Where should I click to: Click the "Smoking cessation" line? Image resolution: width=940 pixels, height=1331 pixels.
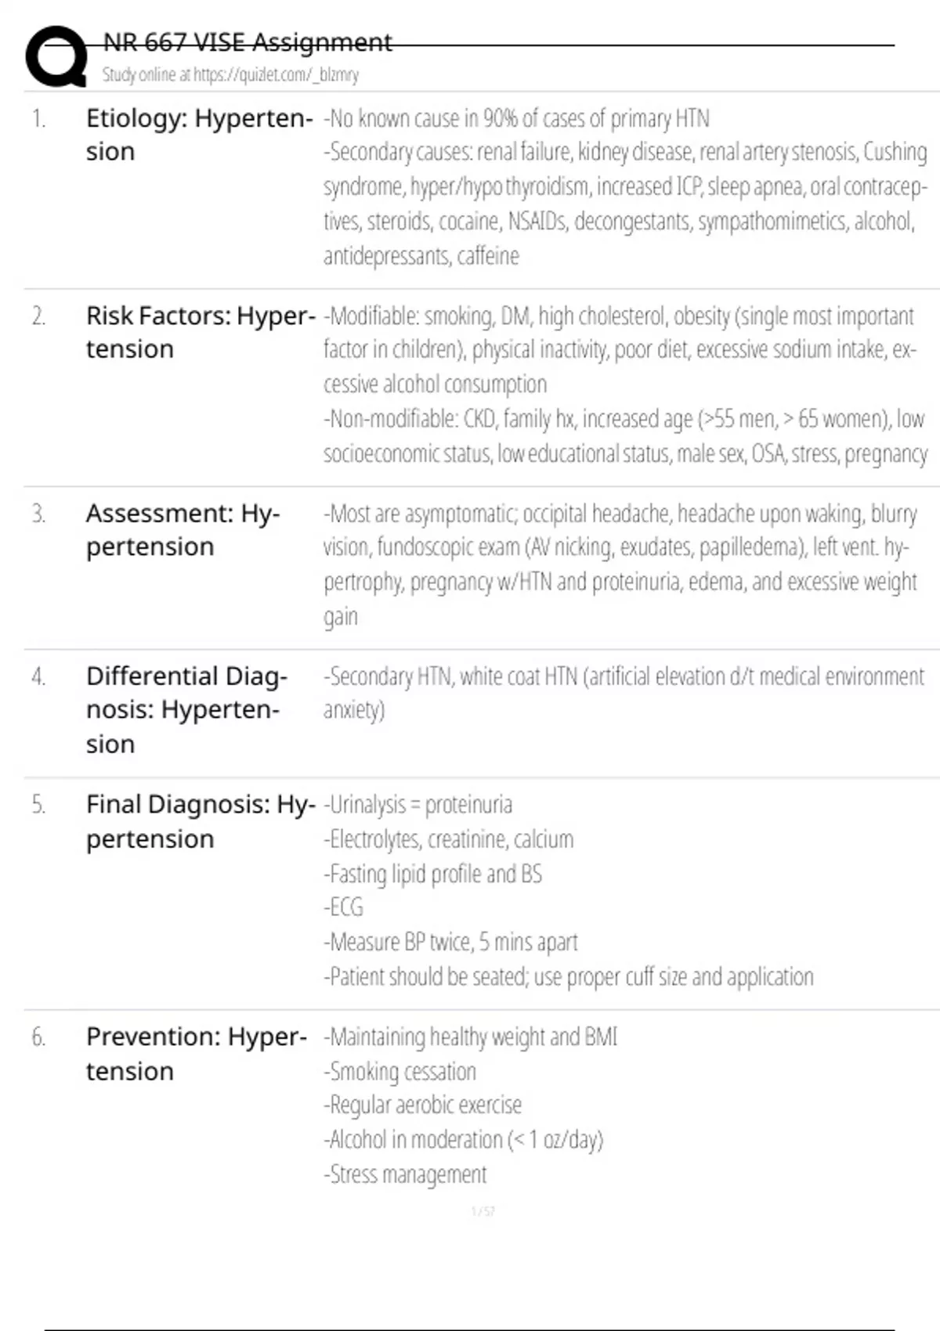coord(400,1071)
